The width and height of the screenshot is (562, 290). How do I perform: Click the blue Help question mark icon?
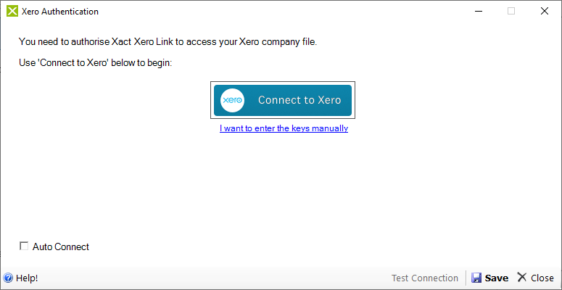pyautogui.click(x=8, y=278)
